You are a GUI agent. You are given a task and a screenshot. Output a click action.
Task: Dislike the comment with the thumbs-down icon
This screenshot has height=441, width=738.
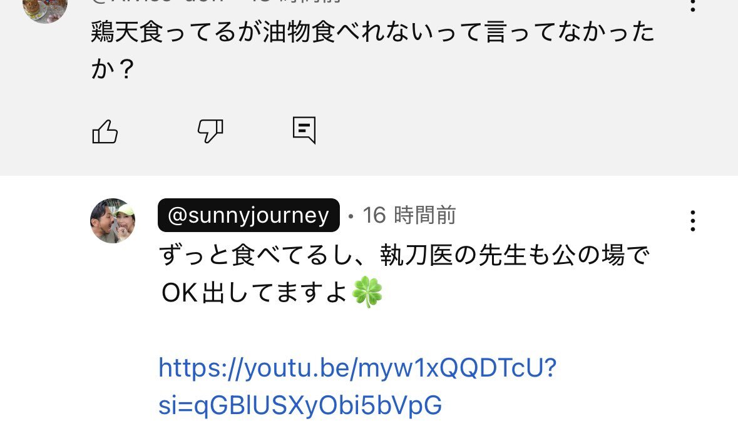(210, 131)
